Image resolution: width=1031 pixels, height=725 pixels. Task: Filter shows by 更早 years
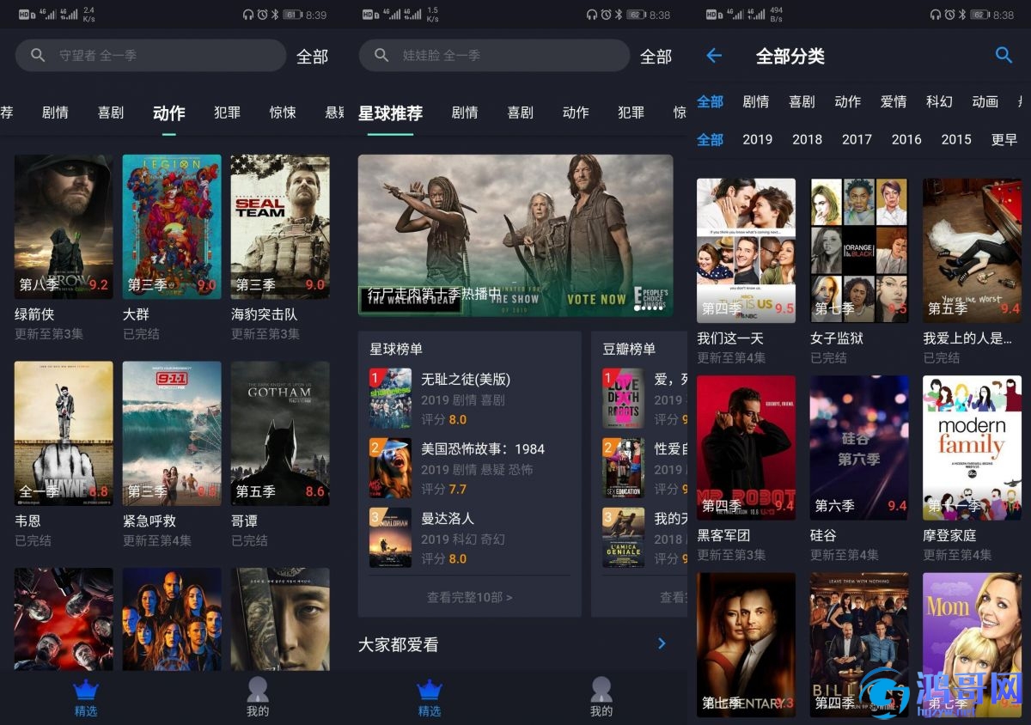[1004, 139]
